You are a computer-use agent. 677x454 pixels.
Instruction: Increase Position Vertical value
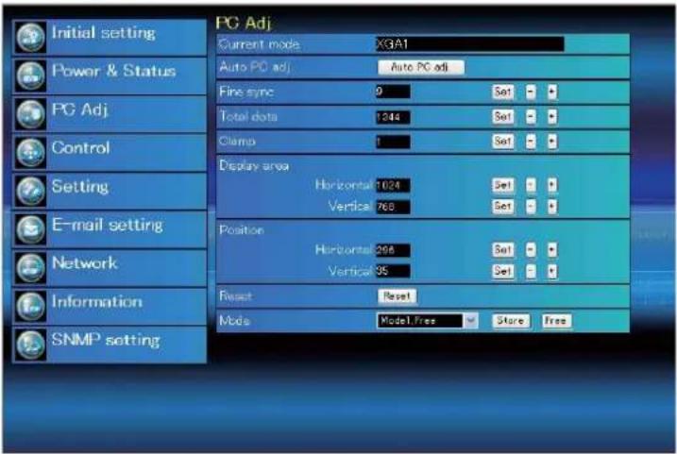[x=551, y=271]
